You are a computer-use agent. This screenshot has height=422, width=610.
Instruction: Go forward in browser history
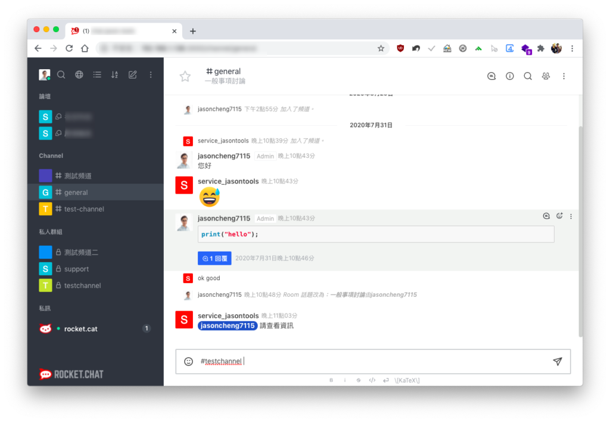tap(54, 48)
